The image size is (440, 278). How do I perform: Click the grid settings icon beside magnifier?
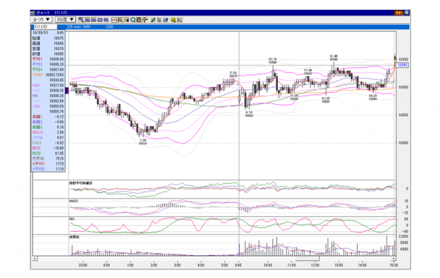click(139, 20)
